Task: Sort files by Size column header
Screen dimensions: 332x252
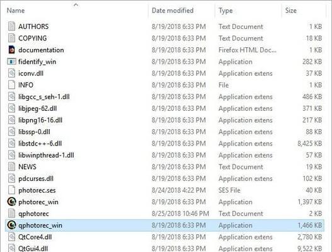Action: point(290,10)
